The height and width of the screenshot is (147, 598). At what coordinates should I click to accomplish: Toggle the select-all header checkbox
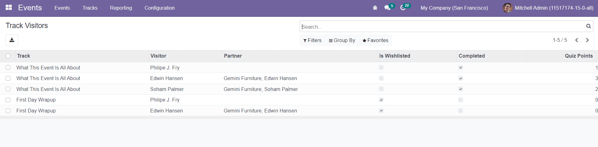8,56
